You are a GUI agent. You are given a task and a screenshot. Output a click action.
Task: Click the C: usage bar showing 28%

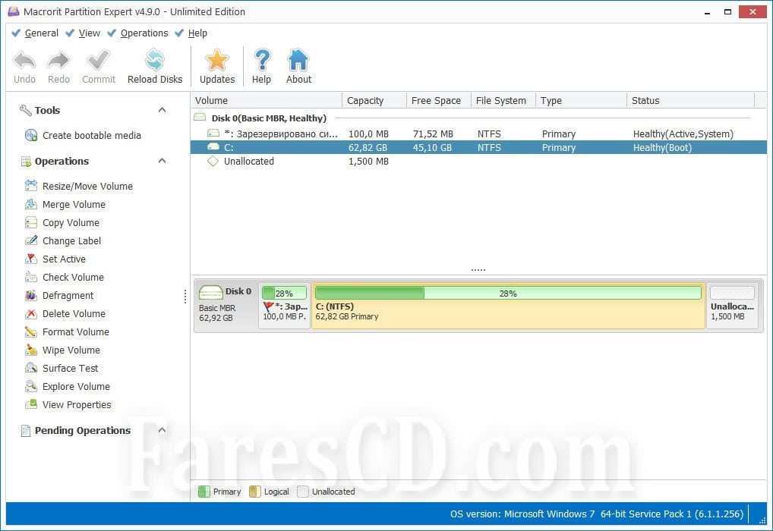click(x=508, y=293)
